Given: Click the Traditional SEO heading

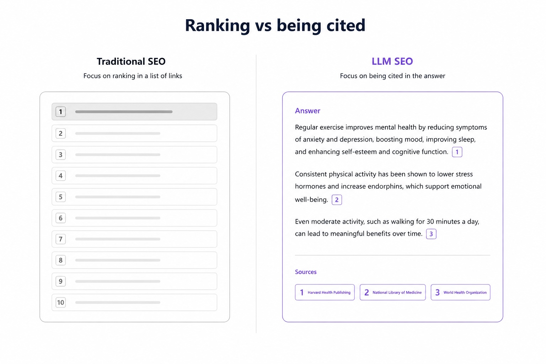Looking at the screenshot, I should (x=131, y=61).
